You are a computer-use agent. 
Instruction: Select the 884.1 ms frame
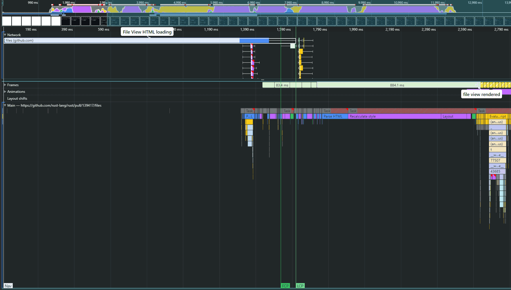coord(397,85)
